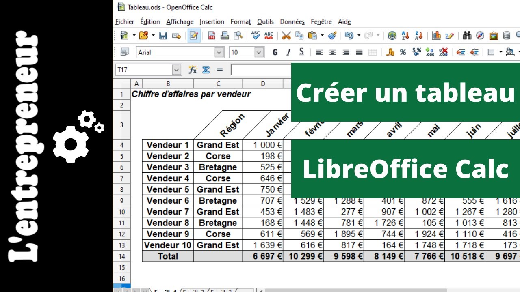Toggle Edit File mode icon
The width and height of the screenshot is (520, 292).
coord(194,36)
